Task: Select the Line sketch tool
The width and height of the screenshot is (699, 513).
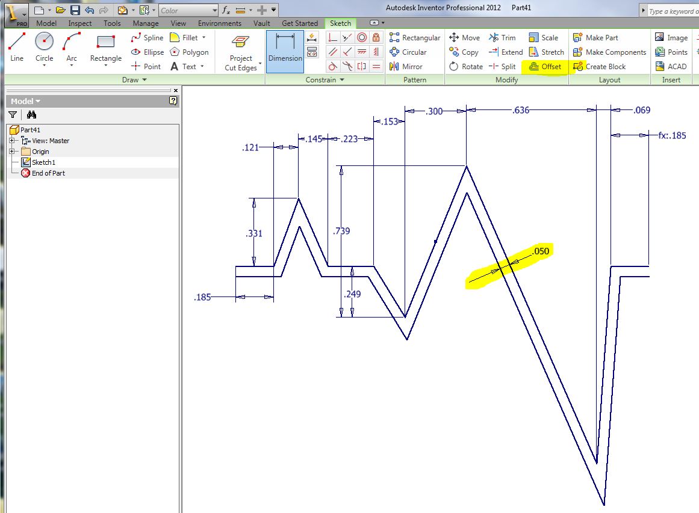Action: [x=17, y=47]
